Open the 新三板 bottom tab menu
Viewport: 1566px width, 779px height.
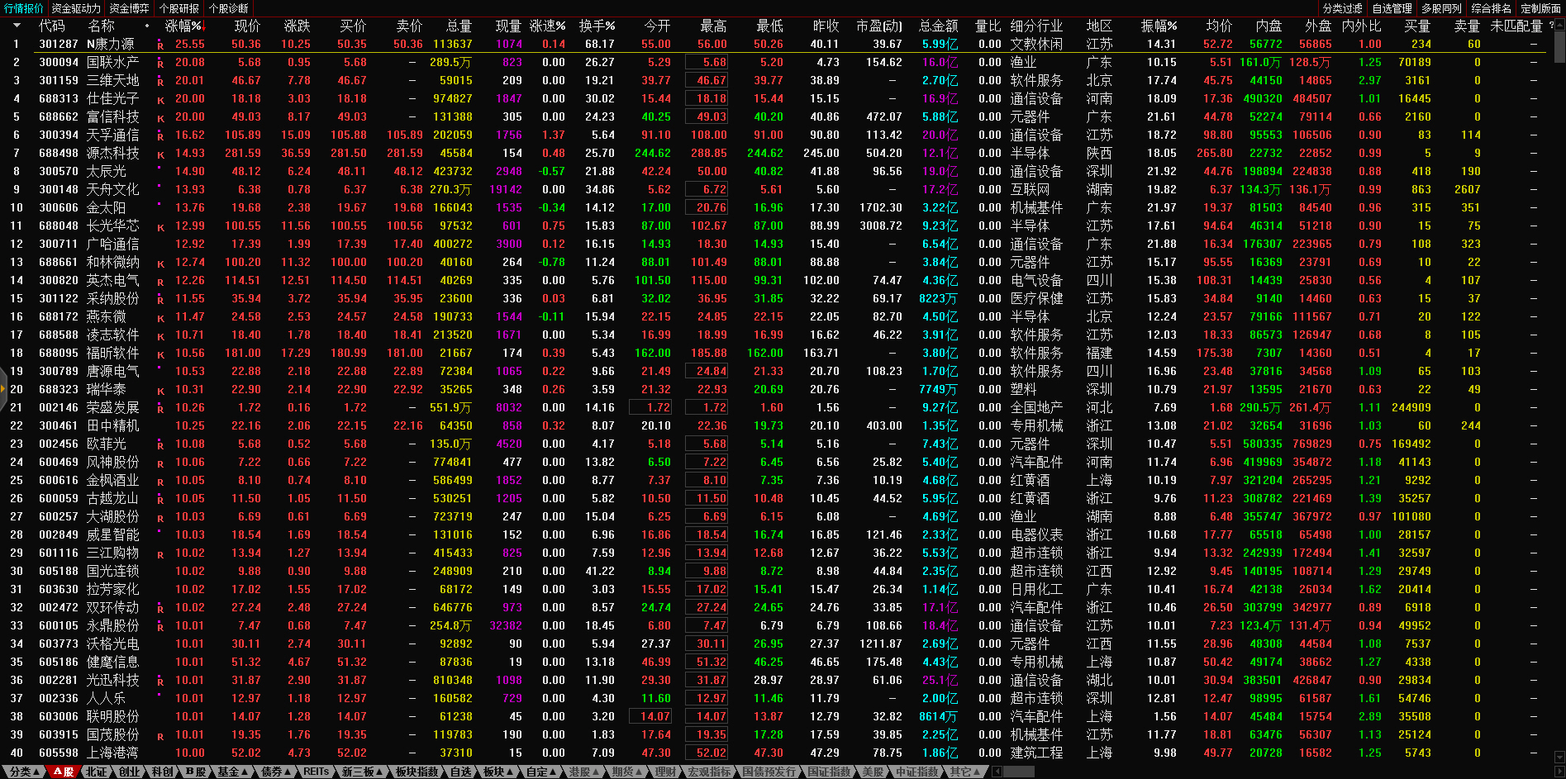362,772
